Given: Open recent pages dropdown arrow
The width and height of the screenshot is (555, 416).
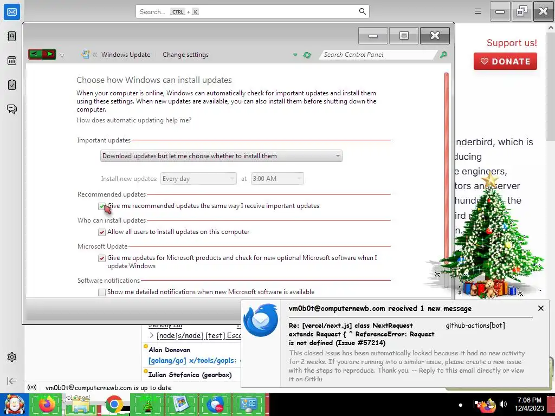Looking at the screenshot, I should pos(62,55).
